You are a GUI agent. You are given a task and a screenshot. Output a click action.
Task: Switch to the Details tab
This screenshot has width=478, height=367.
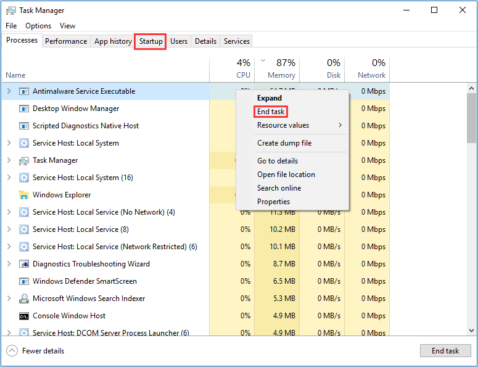205,41
